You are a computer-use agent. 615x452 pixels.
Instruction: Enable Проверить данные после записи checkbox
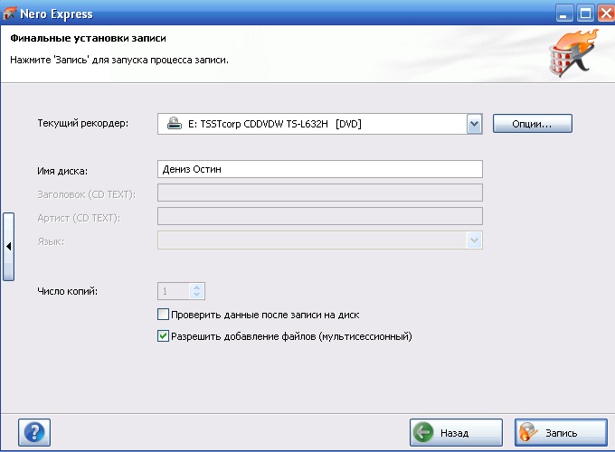click(x=163, y=315)
